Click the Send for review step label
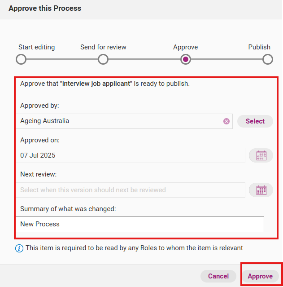 point(103,47)
